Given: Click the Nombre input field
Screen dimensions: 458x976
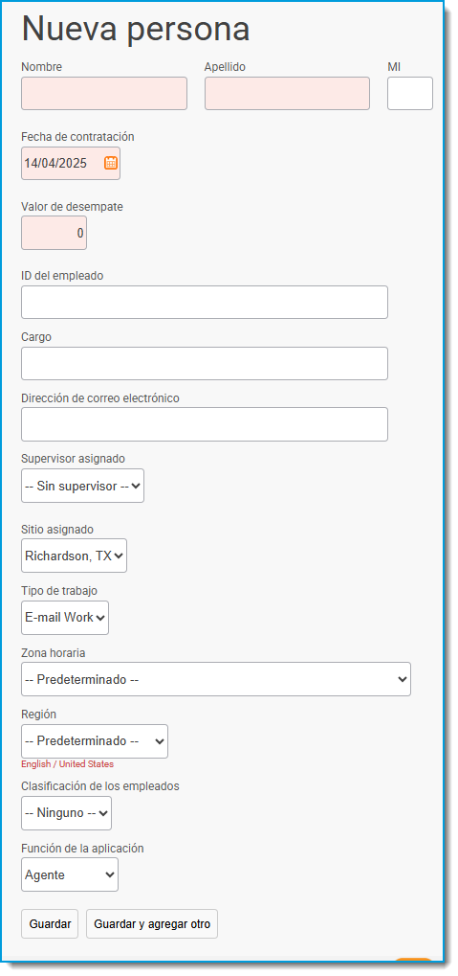Looking at the screenshot, I should point(104,93).
